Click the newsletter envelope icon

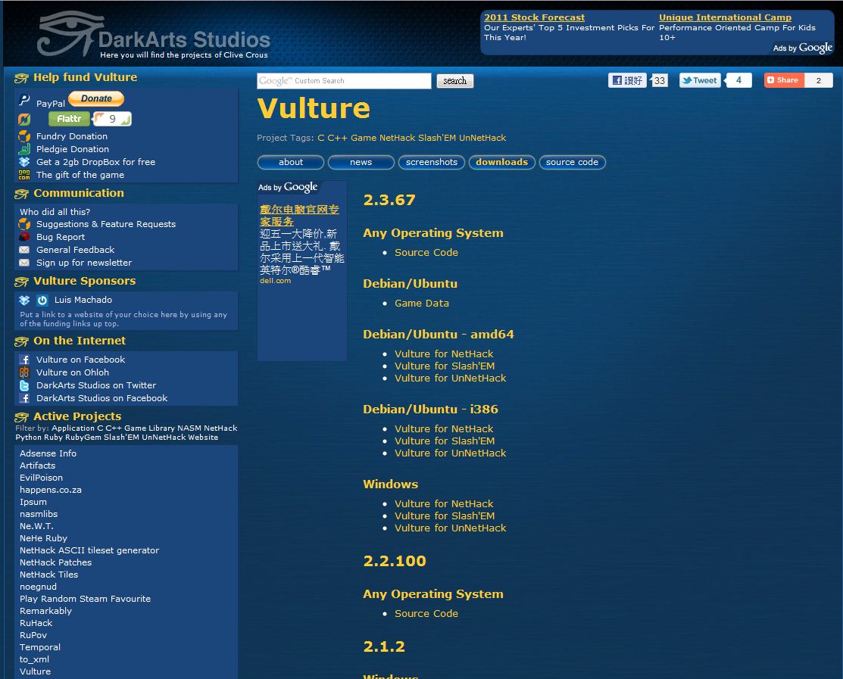(24, 263)
